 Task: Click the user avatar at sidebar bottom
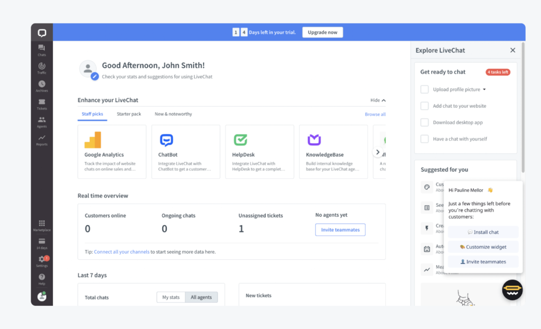point(42,297)
